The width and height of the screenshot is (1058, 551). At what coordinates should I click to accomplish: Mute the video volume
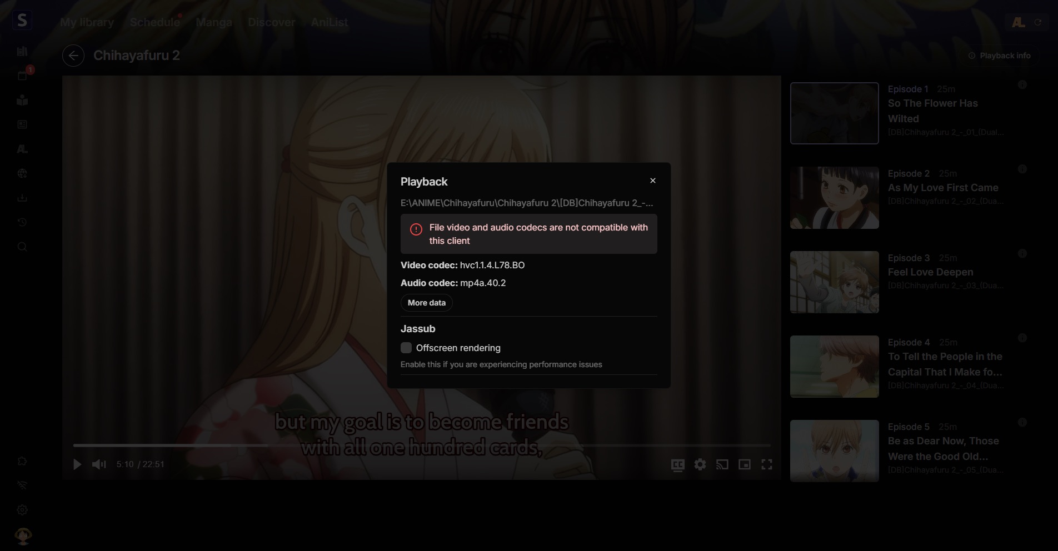click(x=99, y=464)
